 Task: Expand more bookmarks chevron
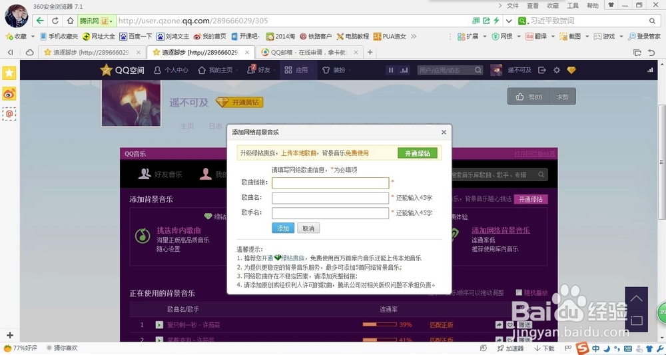click(x=414, y=37)
